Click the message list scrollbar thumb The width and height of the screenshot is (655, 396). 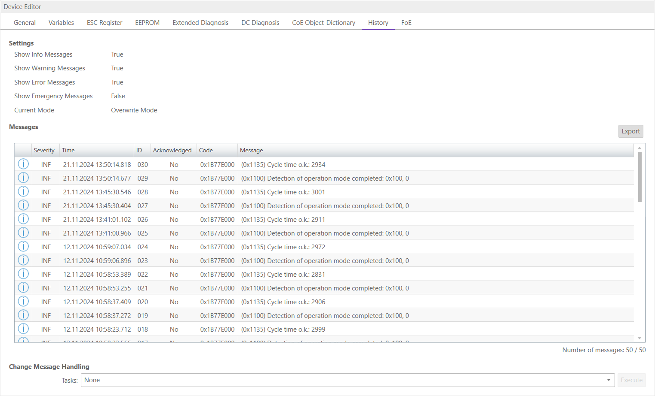640,177
